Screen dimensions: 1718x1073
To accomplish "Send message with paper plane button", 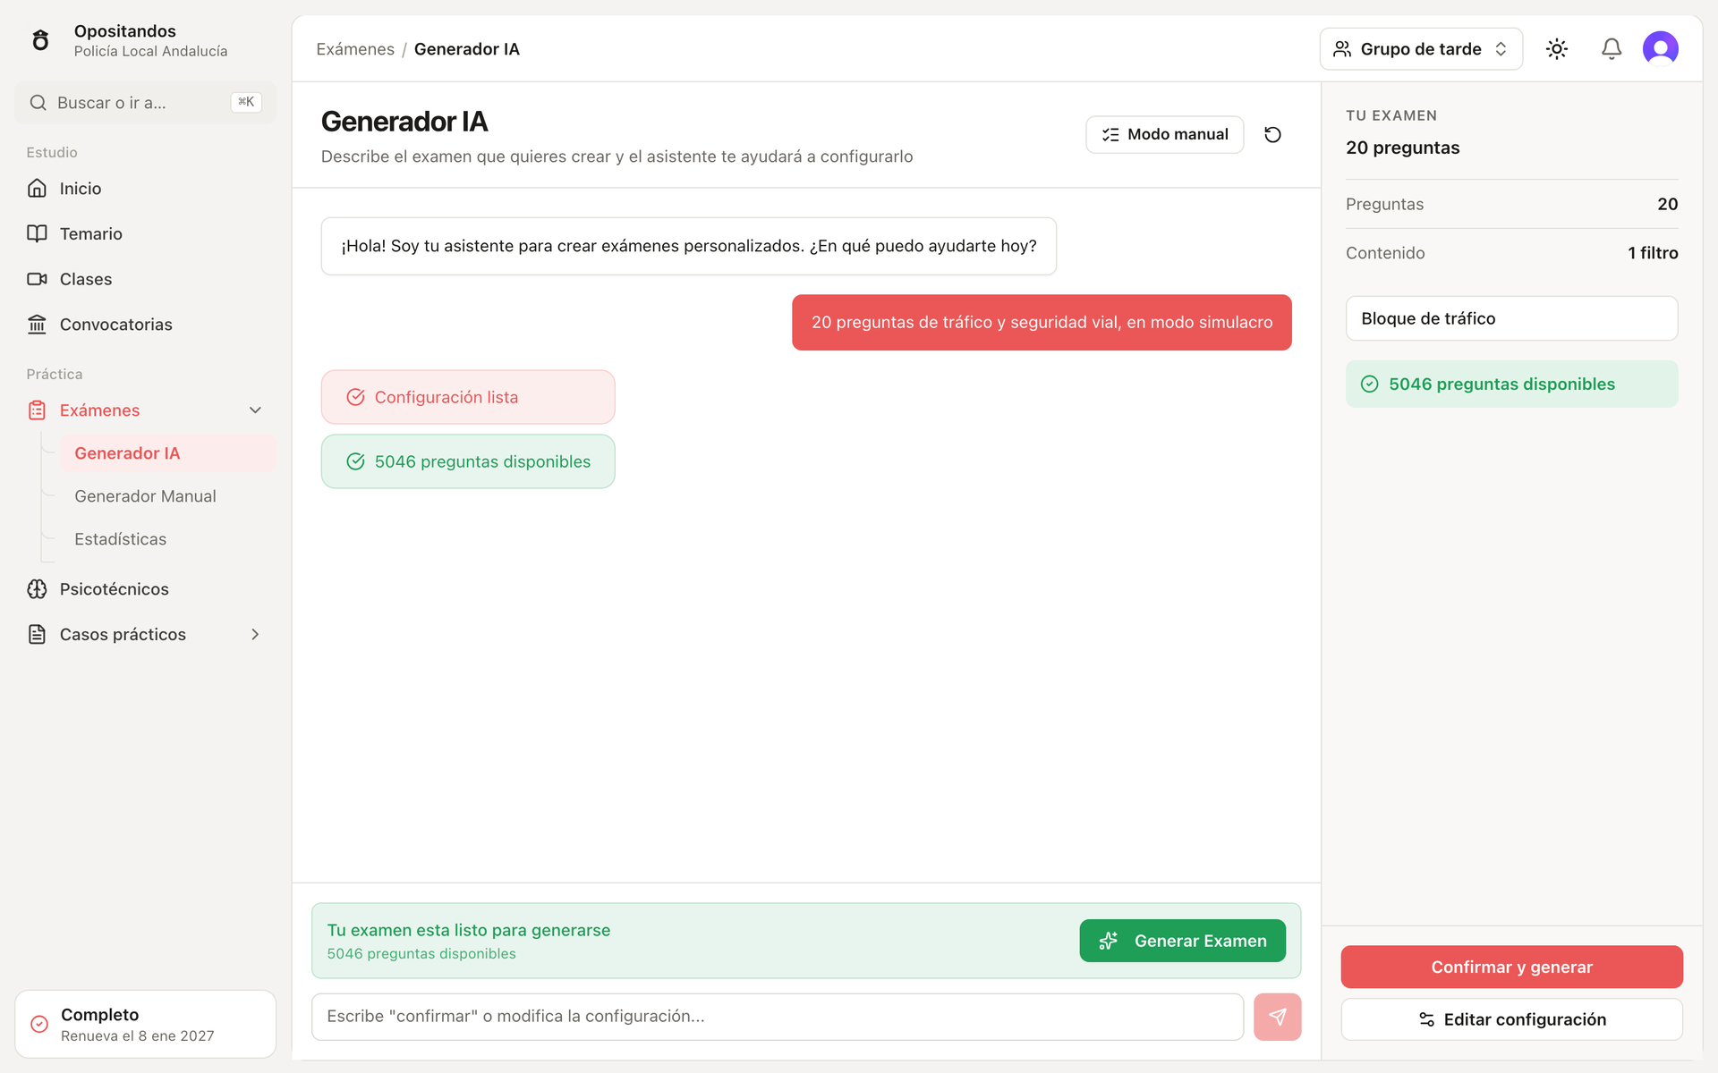I will [1278, 1017].
